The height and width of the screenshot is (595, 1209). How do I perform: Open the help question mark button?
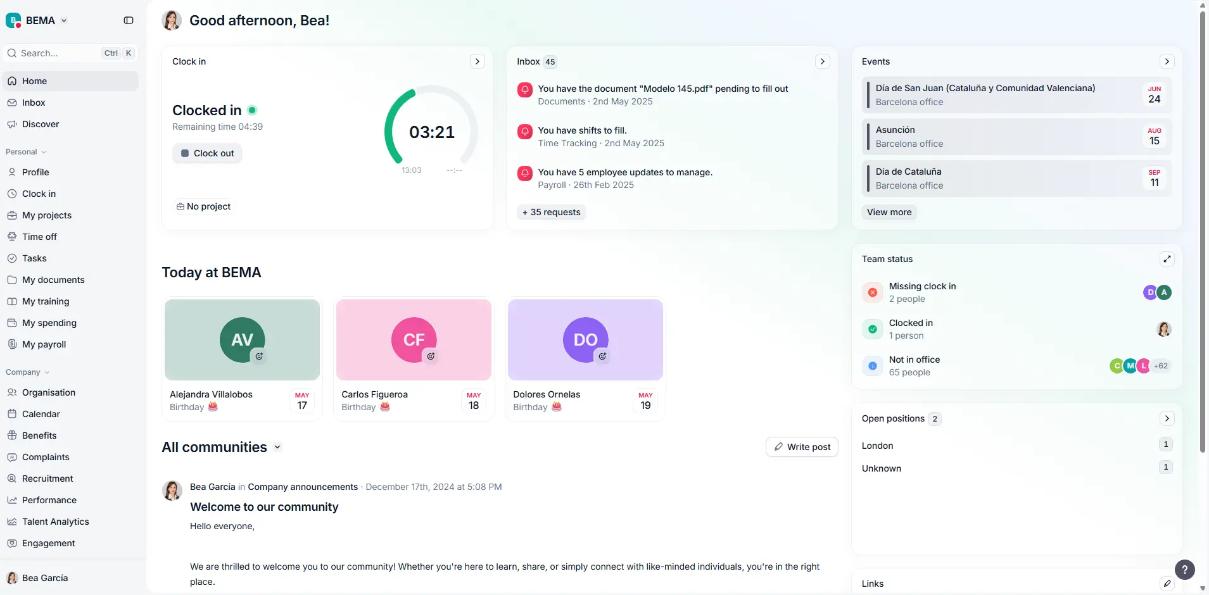point(1185,569)
